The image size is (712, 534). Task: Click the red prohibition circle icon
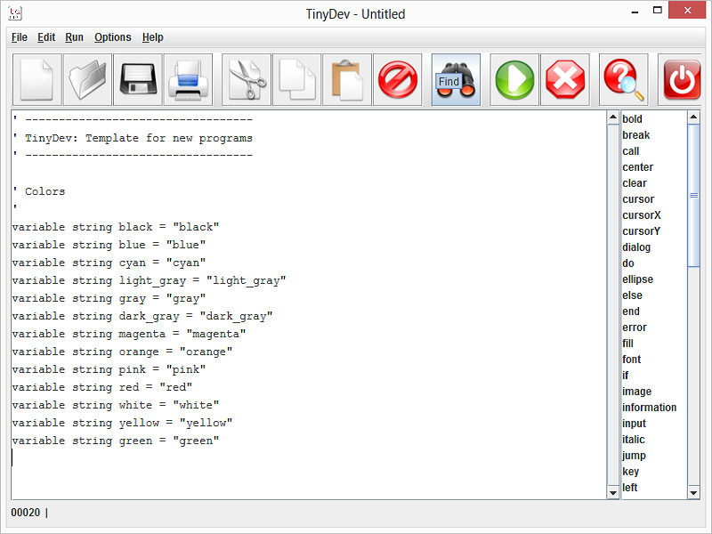[x=398, y=80]
